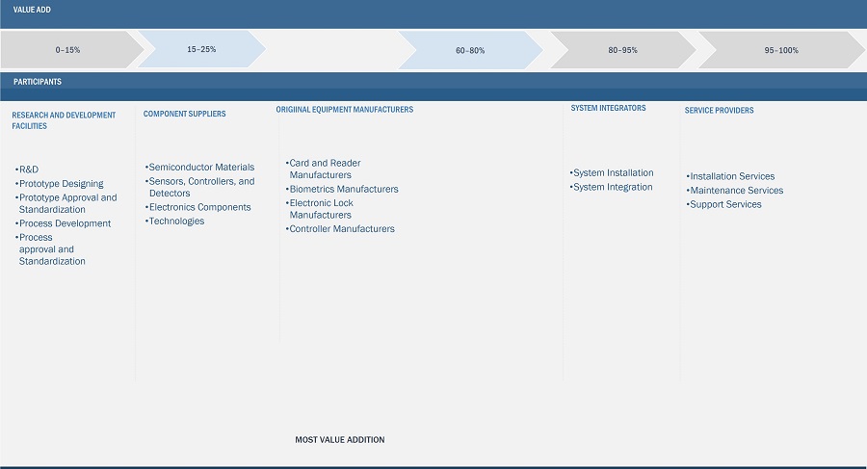Viewport: 867px width, 469px height.
Task: Select the PARTICIPANTS header bar
Action: point(433,82)
